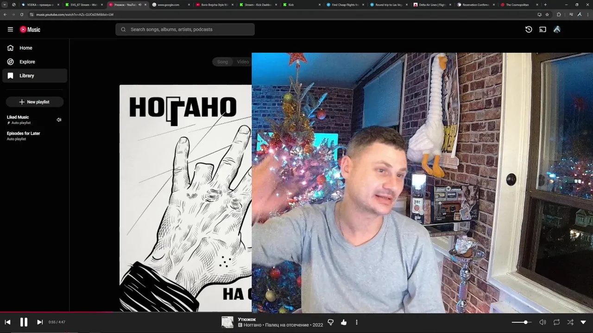Toggle shuffle mode
This screenshot has height=333, width=593.
[570, 322]
